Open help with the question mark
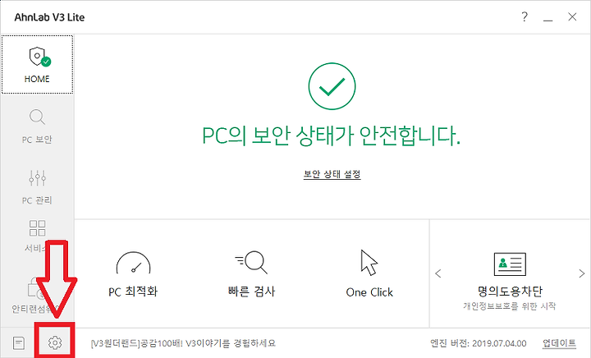Viewport: 591px width, 358px height. point(525,16)
